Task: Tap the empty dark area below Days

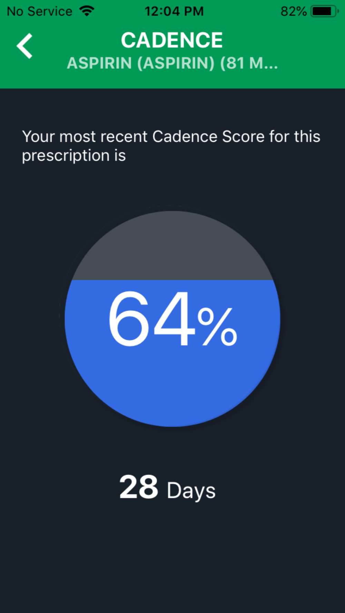Action: [x=172, y=559]
